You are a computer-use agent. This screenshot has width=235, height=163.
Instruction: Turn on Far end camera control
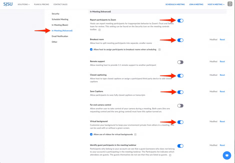[180, 106]
